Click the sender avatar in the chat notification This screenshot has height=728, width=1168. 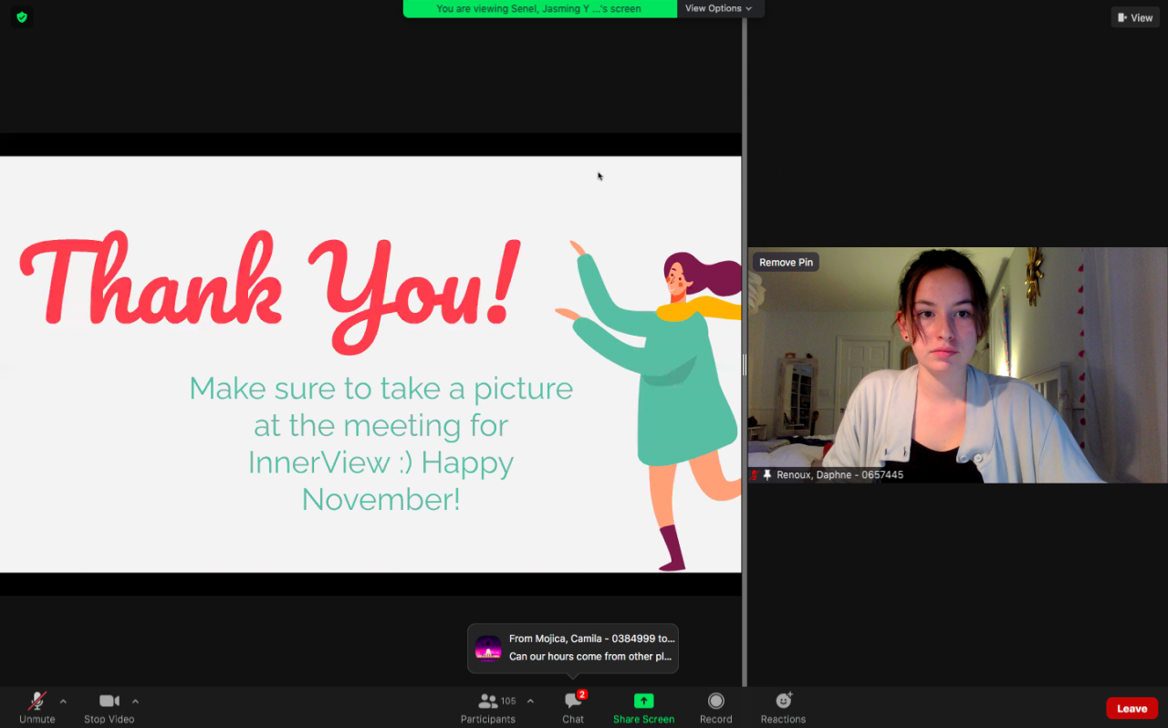(488, 648)
